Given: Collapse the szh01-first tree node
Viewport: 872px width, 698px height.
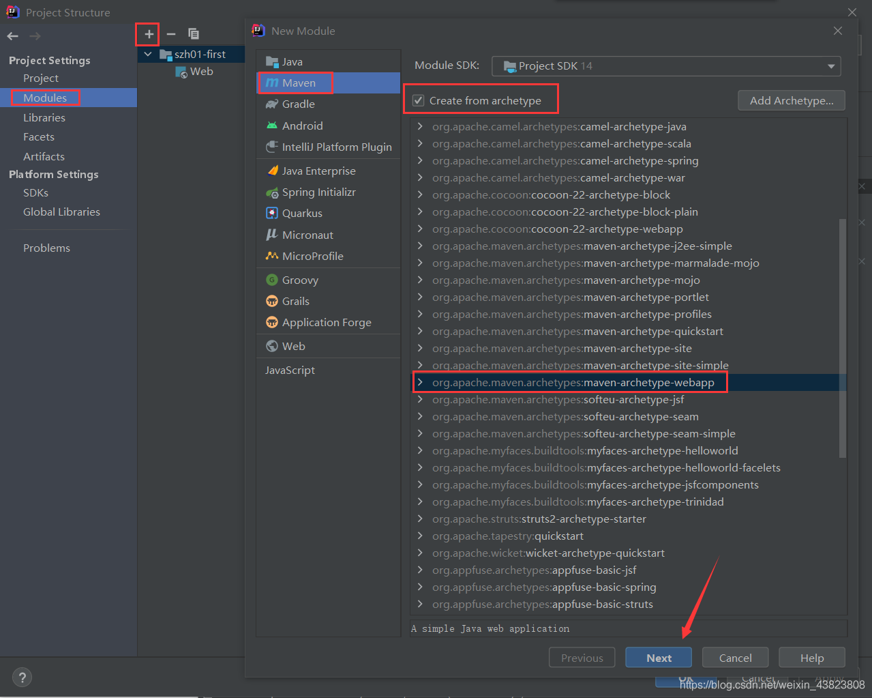Looking at the screenshot, I should [148, 54].
